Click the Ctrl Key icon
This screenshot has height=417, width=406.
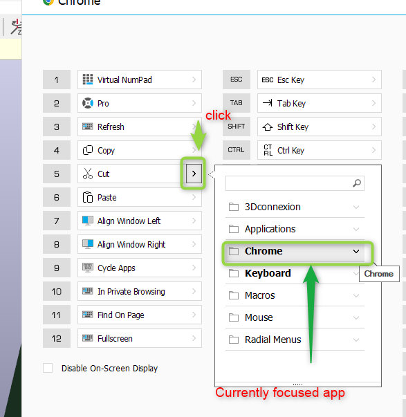coord(268,150)
